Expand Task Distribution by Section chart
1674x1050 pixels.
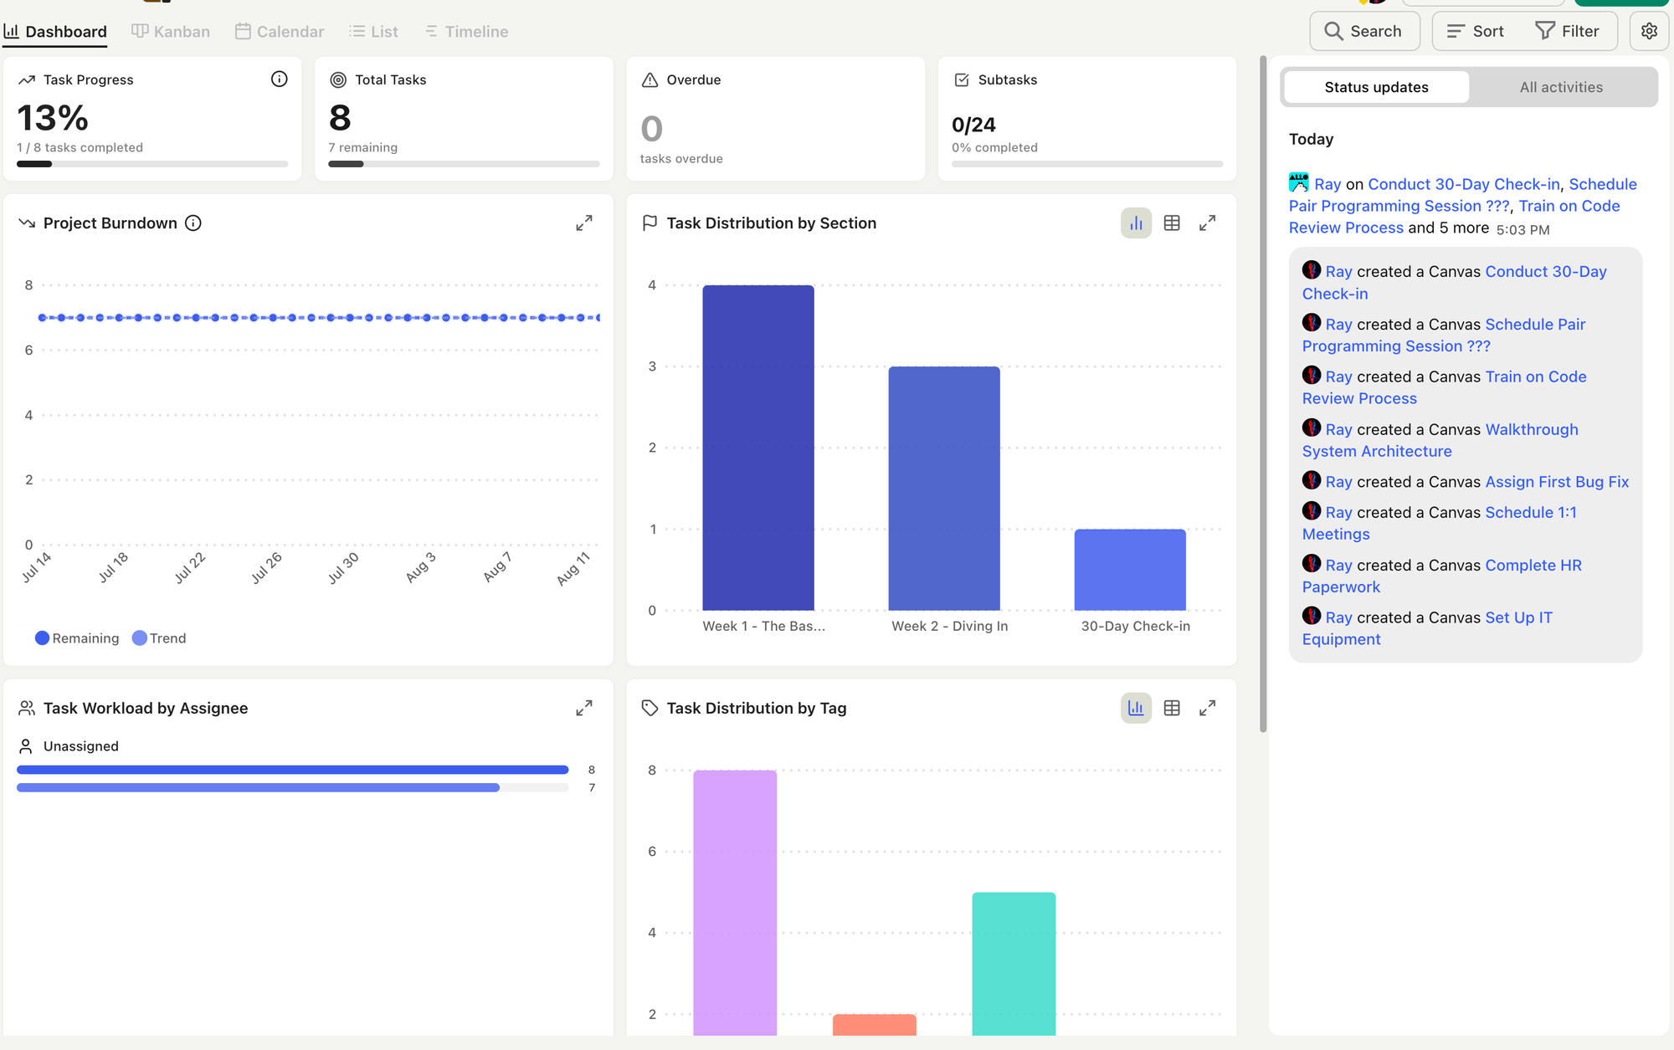click(x=1207, y=223)
